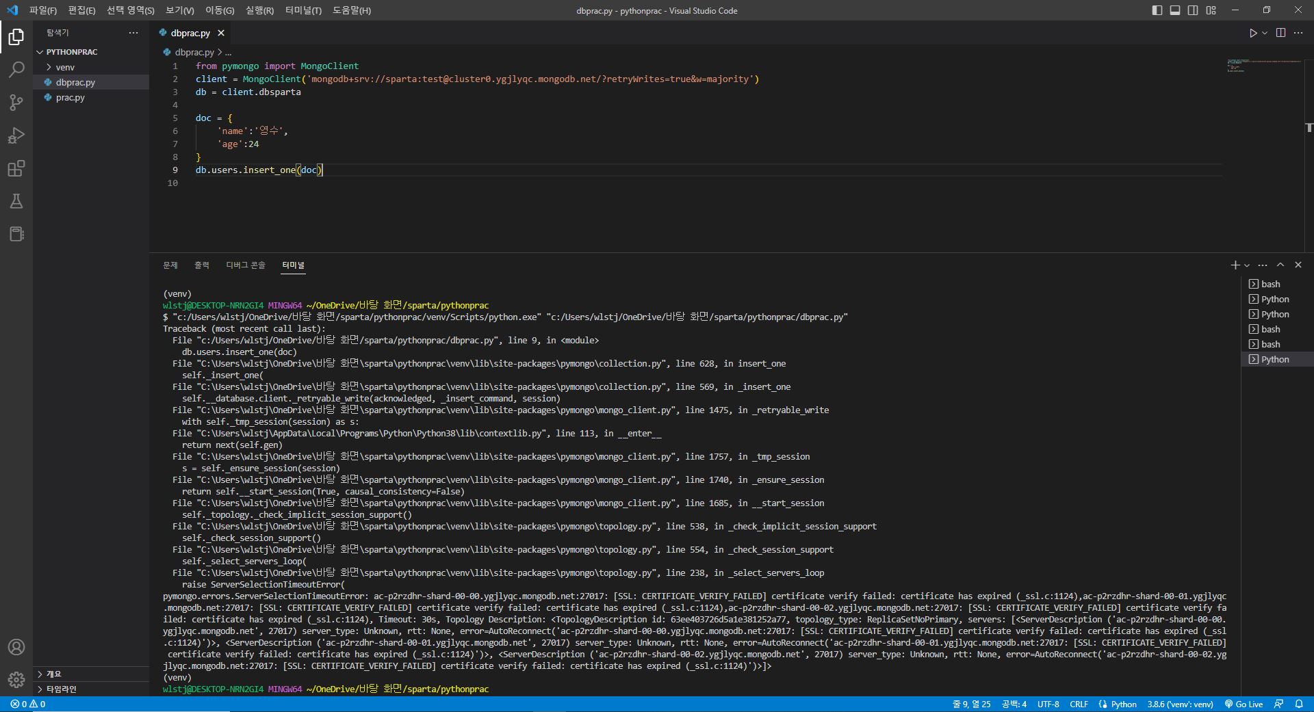
Task: Open editor More Actions ellipsis
Action: point(1298,33)
